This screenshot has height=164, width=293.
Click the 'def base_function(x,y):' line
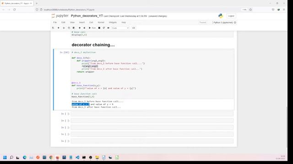86,86
